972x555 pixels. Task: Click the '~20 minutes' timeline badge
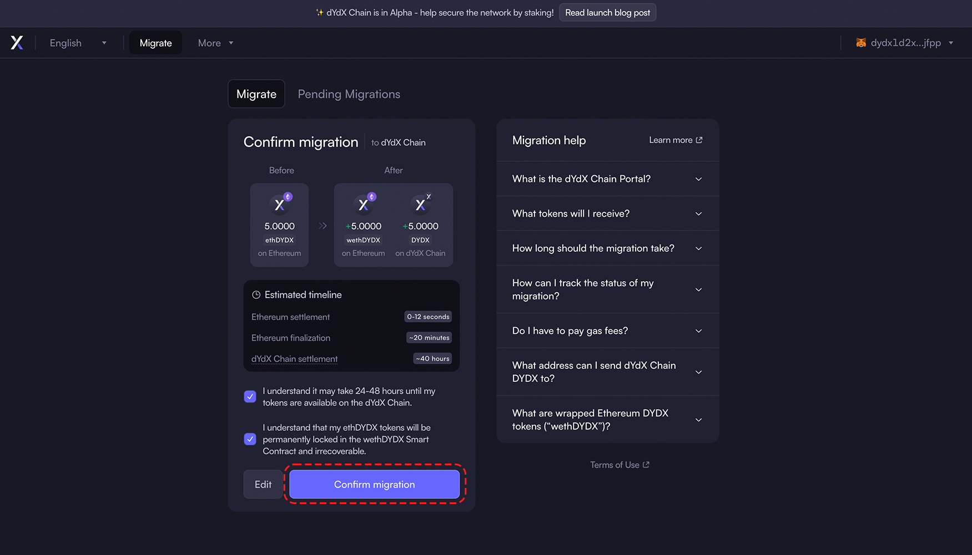pyautogui.click(x=429, y=338)
